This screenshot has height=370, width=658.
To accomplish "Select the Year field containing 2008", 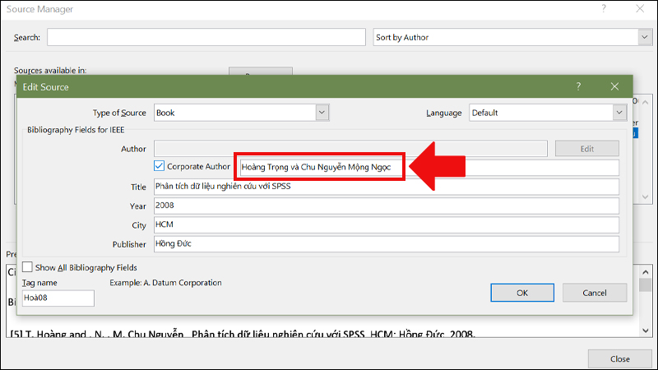I will coord(385,206).
